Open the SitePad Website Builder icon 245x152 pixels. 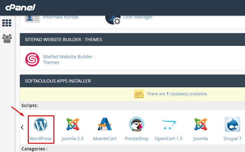pyautogui.click(x=32, y=59)
